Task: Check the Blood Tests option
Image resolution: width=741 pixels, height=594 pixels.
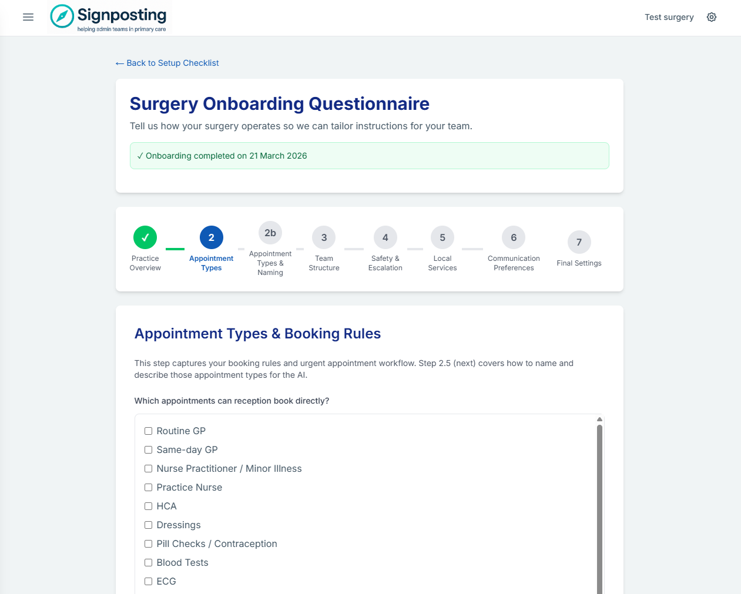Action: [148, 562]
